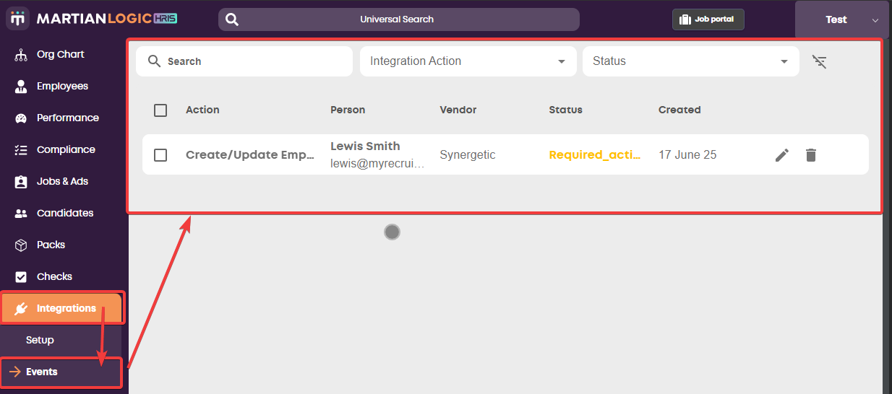Tick the select-all header checkbox
892x394 pixels.
click(x=160, y=110)
